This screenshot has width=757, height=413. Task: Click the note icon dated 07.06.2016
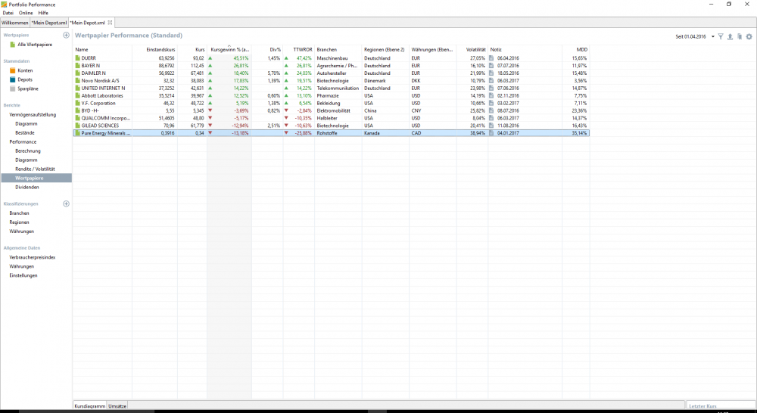tap(491, 88)
